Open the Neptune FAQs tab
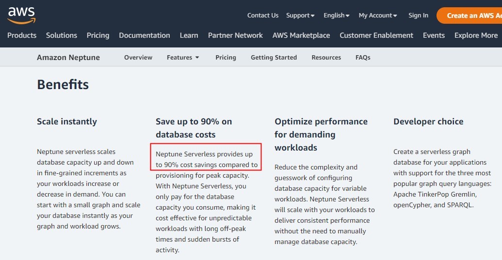 click(x=363, y=58)
